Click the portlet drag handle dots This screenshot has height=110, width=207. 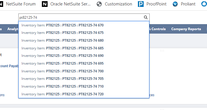point(162,51)
